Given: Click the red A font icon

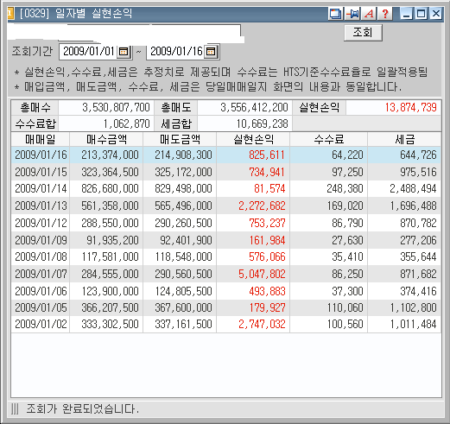Looking at the screenshot, I should coord(369,14).
